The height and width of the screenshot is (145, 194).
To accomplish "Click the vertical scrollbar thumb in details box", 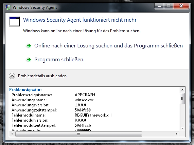I will point(182,99).
